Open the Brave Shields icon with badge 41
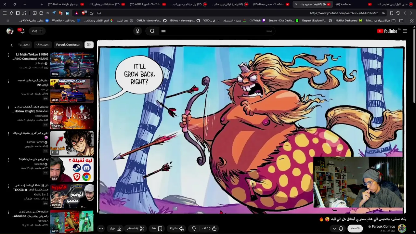This screenshot has width=416, height=234. (x=84, y=13)
